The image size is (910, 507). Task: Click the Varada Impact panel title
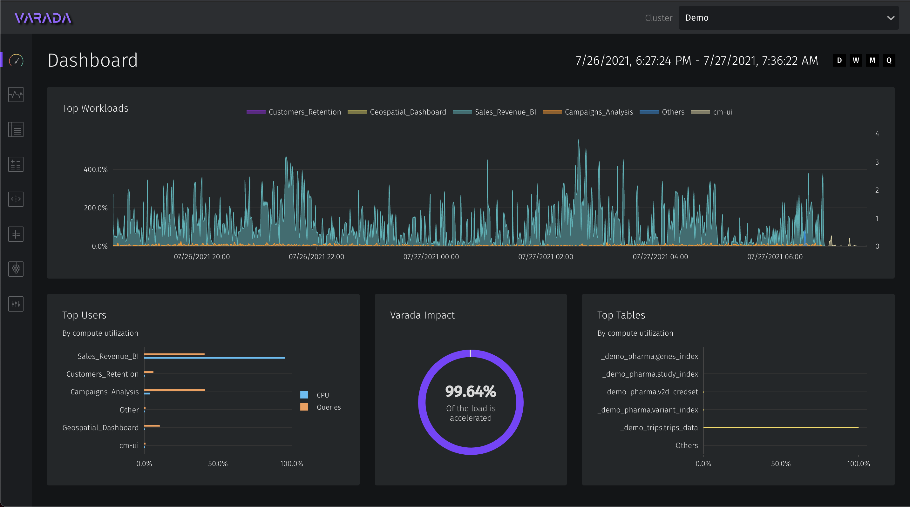coord(422,315)
